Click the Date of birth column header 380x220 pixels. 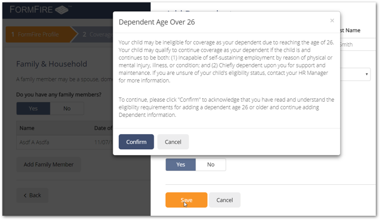[x=103, y=128]
